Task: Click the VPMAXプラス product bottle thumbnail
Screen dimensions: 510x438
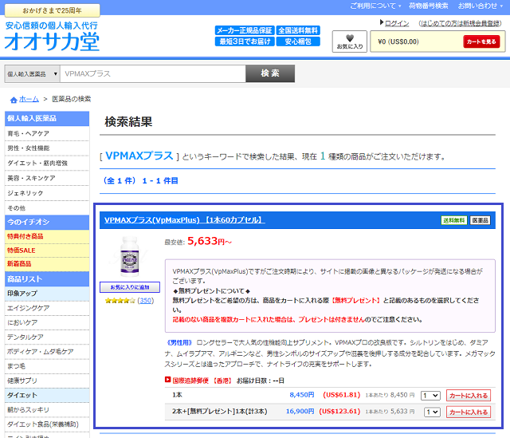Action: 130,257
